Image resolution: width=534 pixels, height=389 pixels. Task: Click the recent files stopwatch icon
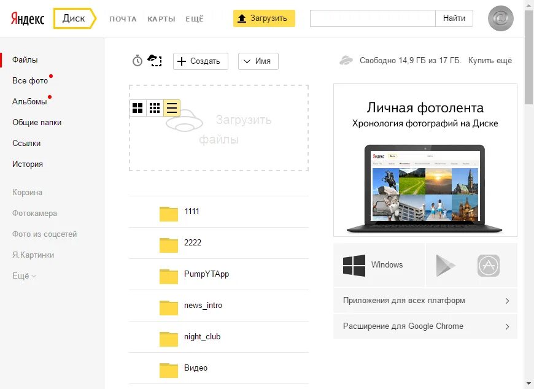coord(137,61)
